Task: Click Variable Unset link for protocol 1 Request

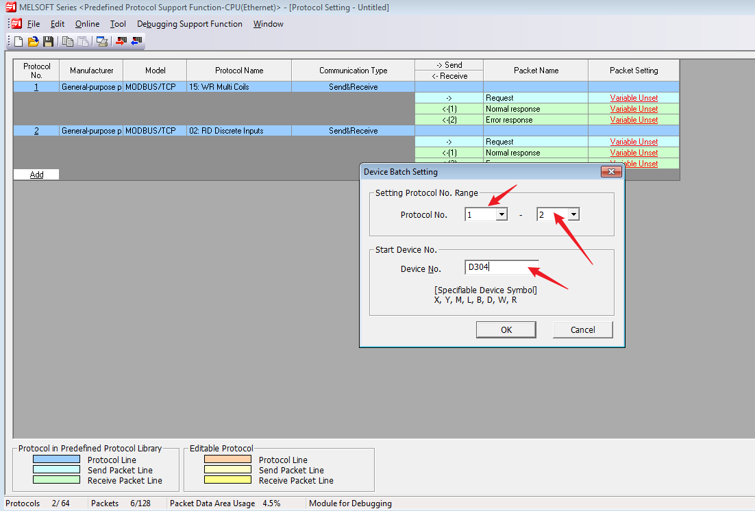Action: point(634,98)
